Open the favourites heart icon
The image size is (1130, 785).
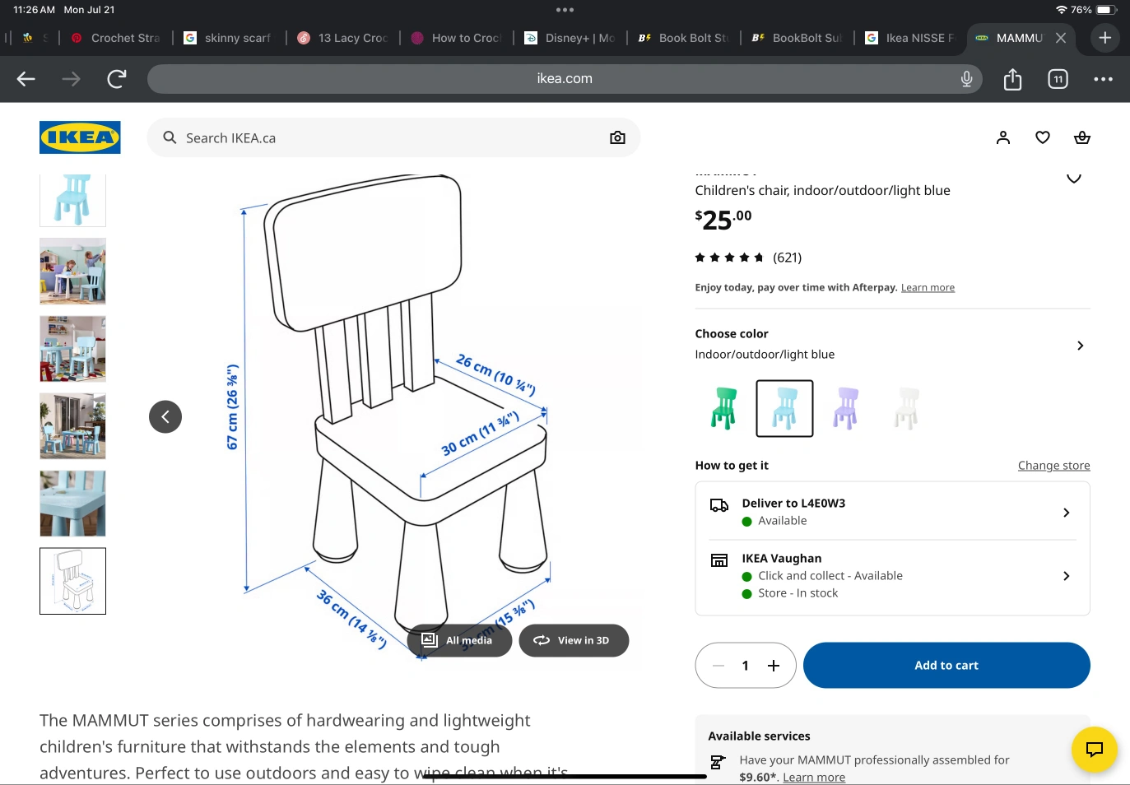(1043, 137)
